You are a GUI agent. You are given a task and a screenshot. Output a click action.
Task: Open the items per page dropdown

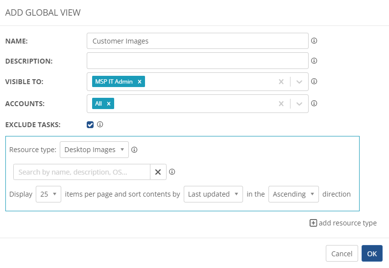coord(49,194)
